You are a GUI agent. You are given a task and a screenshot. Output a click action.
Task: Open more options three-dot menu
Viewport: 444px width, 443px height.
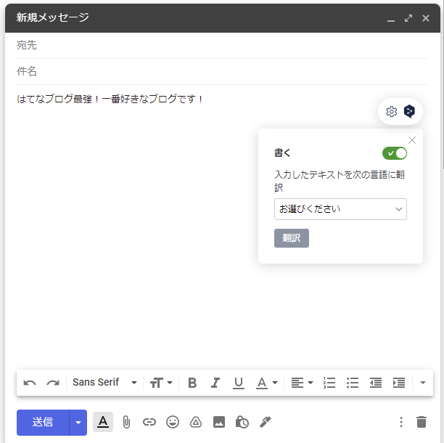(401, 423)
